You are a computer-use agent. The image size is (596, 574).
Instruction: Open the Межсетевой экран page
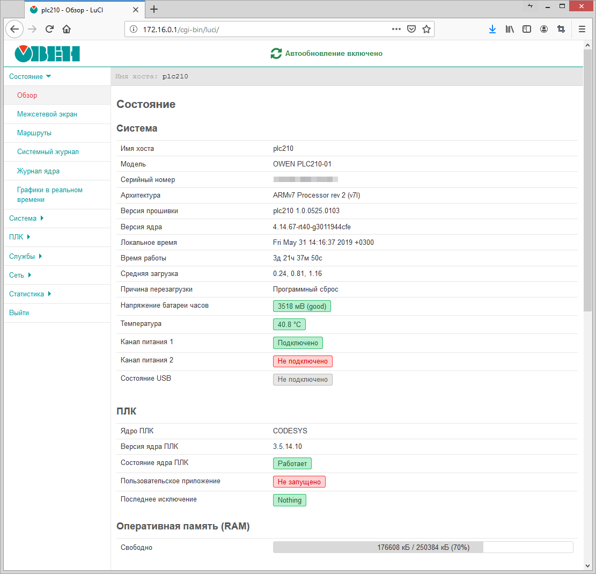pyautogui.click(x=47, y=114)
